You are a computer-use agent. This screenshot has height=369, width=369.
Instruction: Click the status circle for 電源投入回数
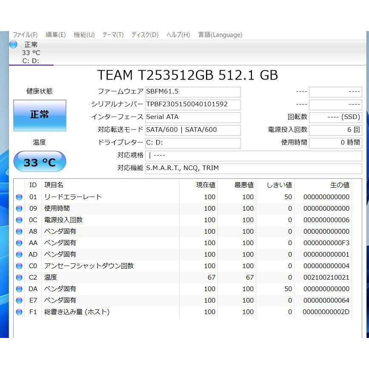[x=19, y=220]
